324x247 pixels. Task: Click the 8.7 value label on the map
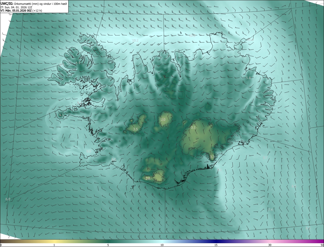point(265,158)
